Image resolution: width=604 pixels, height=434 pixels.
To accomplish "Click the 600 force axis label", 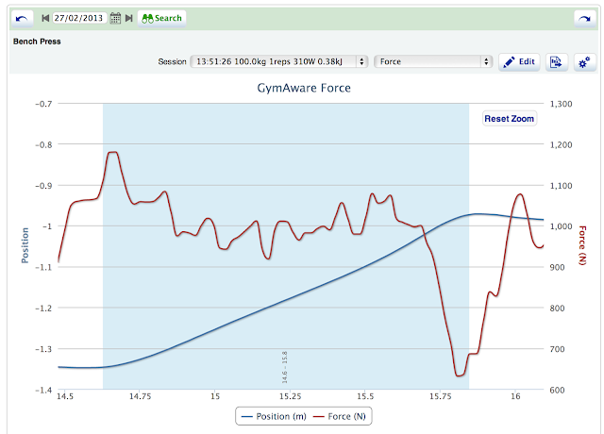I will point(557,391).
